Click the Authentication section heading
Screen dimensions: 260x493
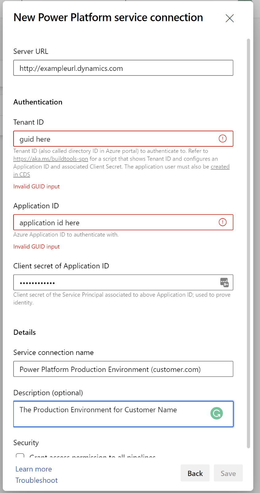point(38,102)
